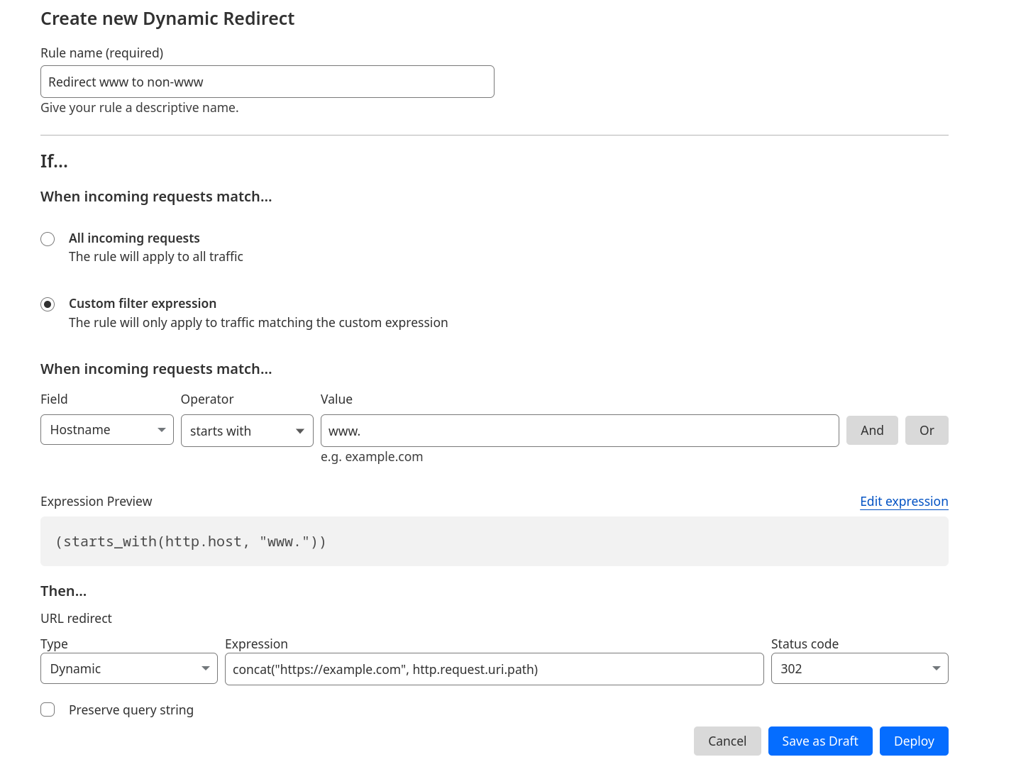1016x779 pixels.
Task: Click the Rule name text field
Action: [x=267, y=82]
